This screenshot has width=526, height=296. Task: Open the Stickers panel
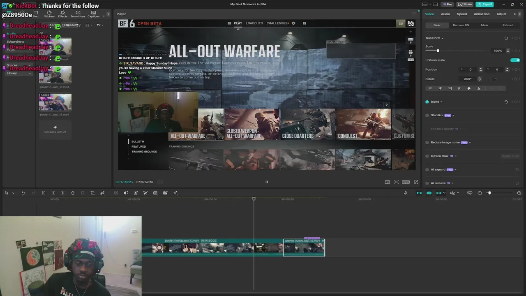(49, 14)
